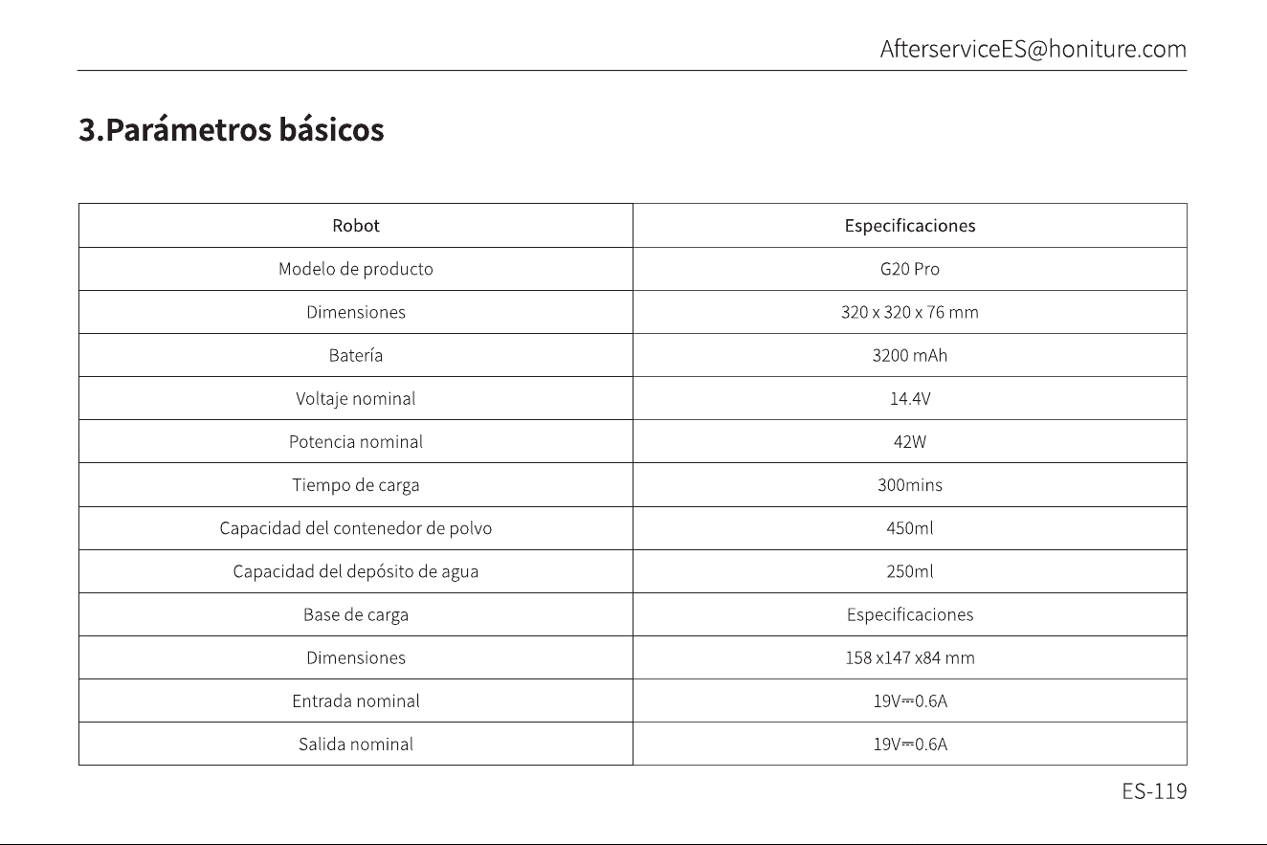Viewport: 1267px width, 845px height.
Task: Click the 'Robot' table header cell
Action: [x=356, y=226]
